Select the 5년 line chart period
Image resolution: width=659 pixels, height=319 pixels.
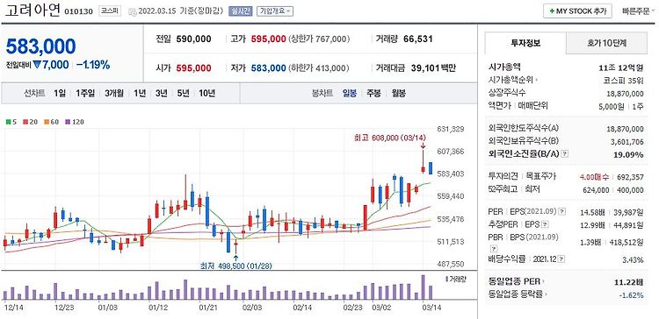point(184,94)
